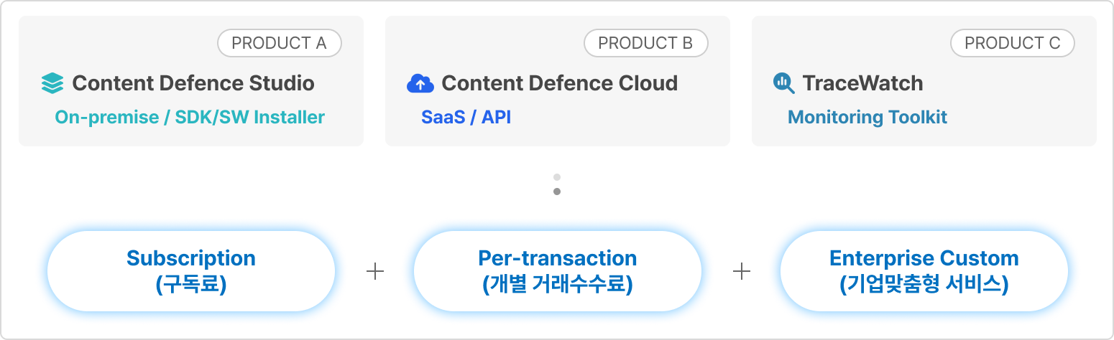Click the Monitoring Toolkit subtitle
This screenshot has width=1114, height=340.
click(867, 117)
